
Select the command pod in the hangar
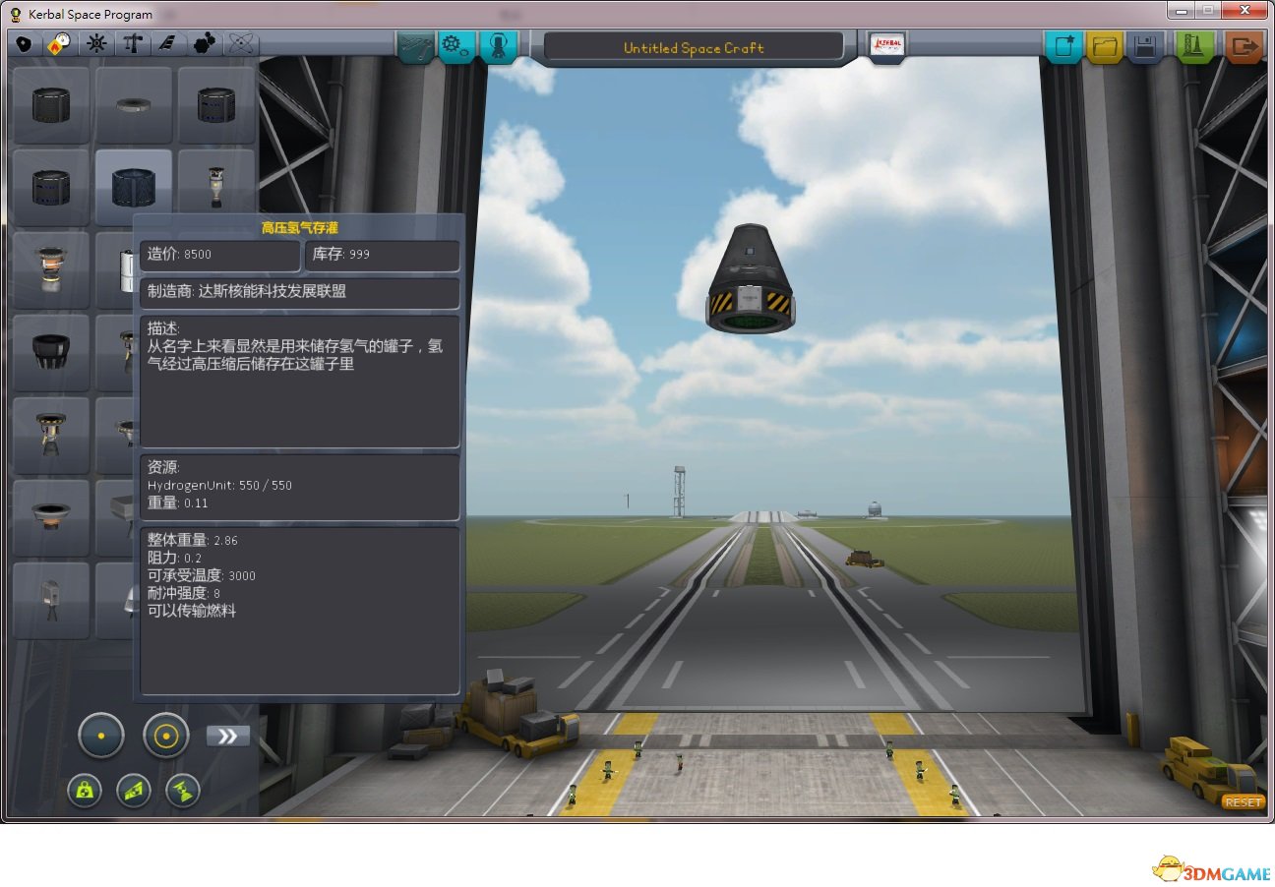tap(750, 279)
